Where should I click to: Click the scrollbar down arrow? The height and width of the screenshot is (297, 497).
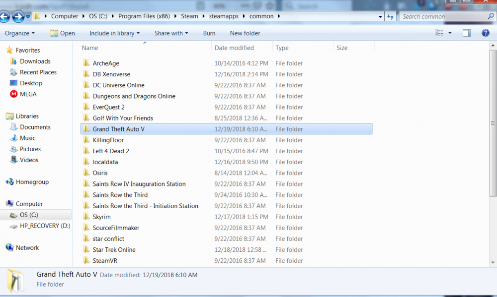493,262
